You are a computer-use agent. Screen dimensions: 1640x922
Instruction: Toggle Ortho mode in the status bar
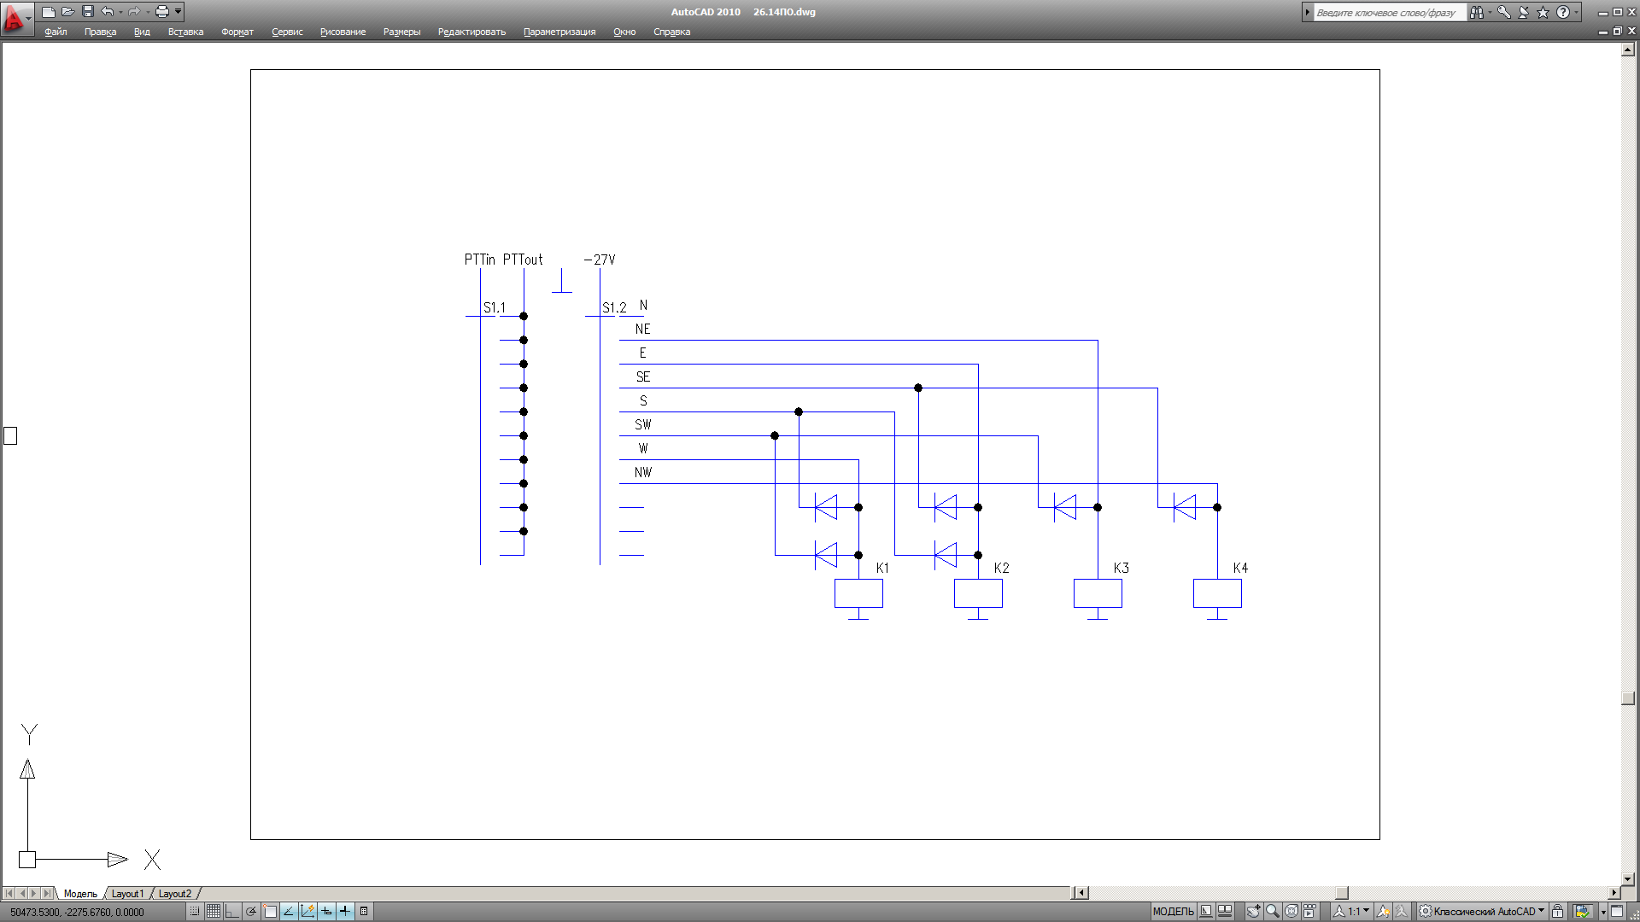pyautogui.click(x=232, y=912)
